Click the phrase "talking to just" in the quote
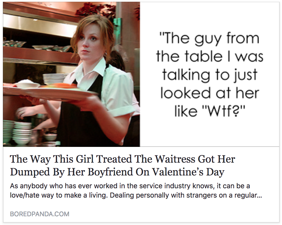Screen dimensions: 282x225 210,75
